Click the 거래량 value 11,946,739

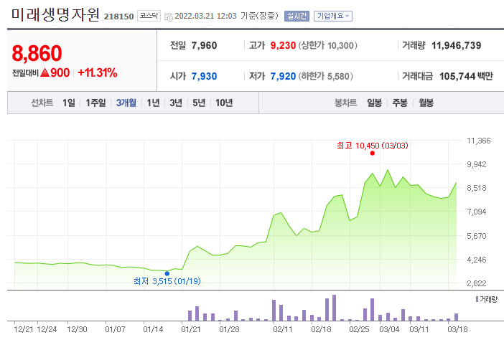[x=456, y=46]
